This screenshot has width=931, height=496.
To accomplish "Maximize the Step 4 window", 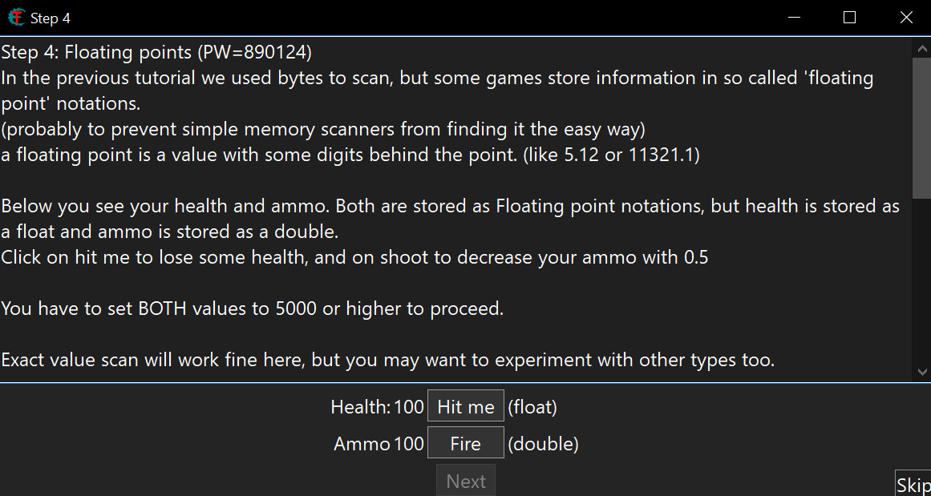I will [x=850, y=18].
